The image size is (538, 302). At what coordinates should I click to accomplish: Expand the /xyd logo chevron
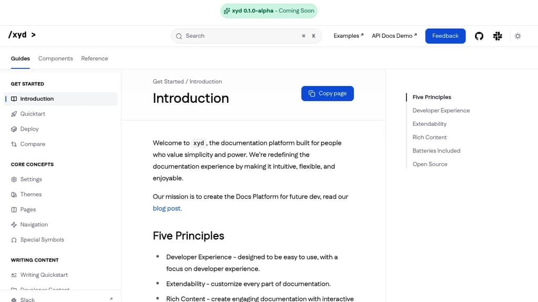pyautogui.click(x=33, y=35)
